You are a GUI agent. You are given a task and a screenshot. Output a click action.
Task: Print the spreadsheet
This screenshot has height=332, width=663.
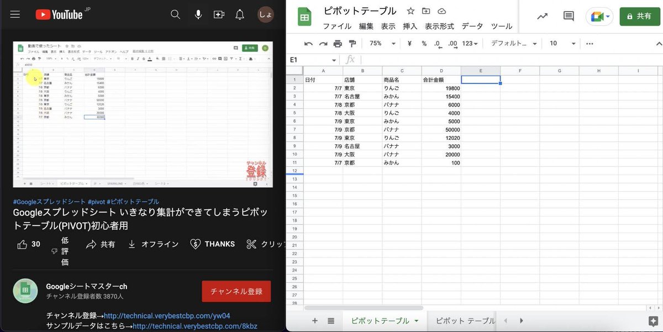pos(338,44)
